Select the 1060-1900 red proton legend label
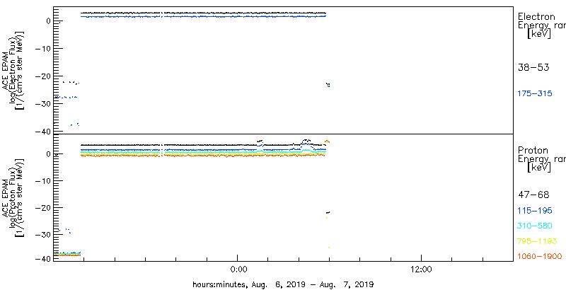The height and width of the screenshot is (290, 566). pos(540,257)
